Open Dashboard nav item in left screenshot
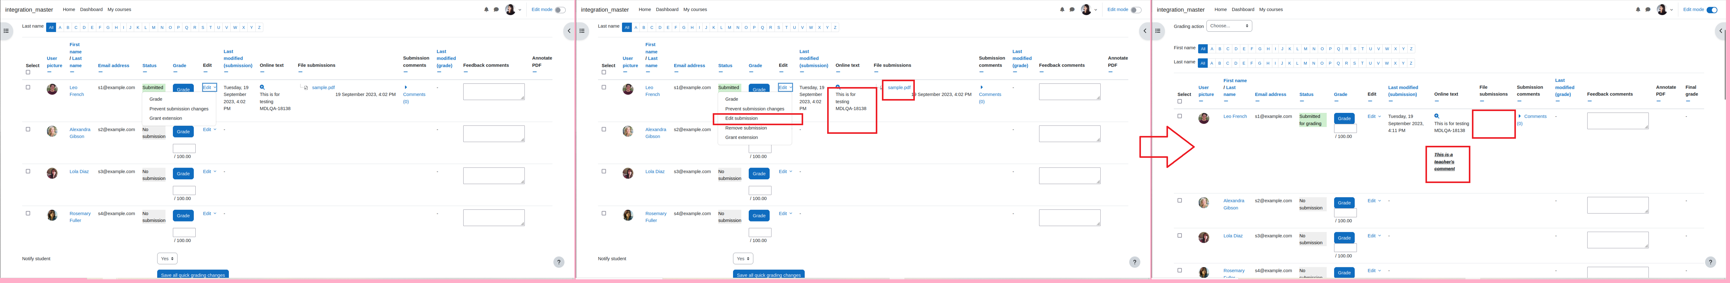The width and height of the screenshot is (1730, 283). click(x=91, y=10)
